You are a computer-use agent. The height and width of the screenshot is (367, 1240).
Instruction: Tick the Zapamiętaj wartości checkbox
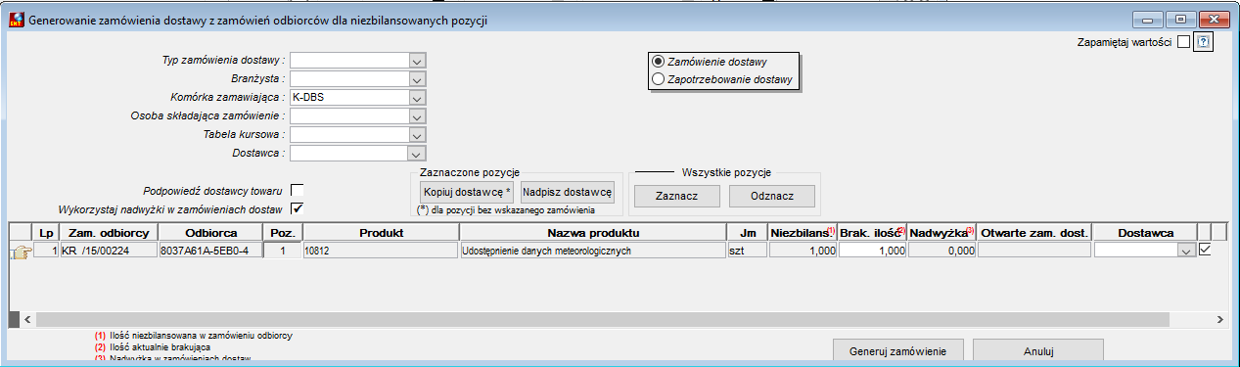point(1183,42)
